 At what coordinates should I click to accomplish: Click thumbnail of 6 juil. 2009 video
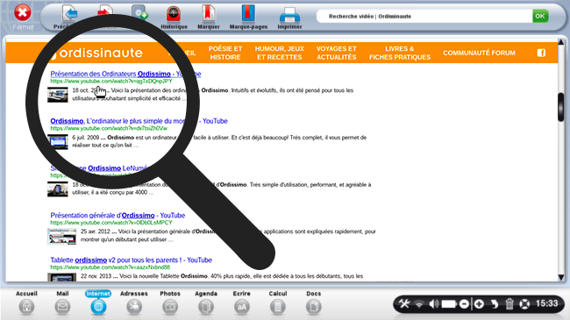(x=57, y=142)
